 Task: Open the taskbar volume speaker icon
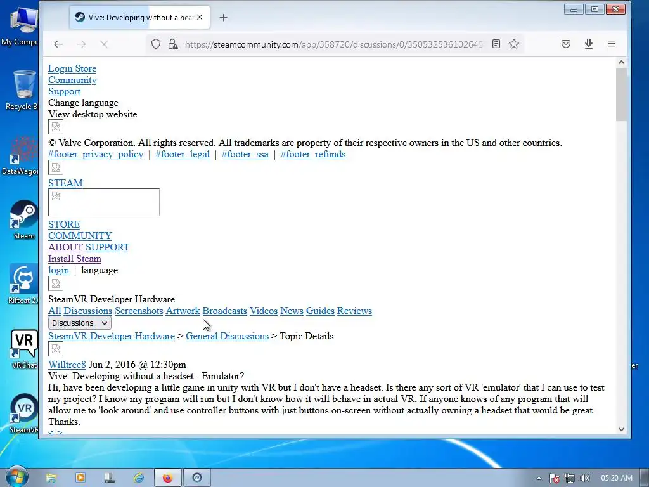click(x=584, y=478)
